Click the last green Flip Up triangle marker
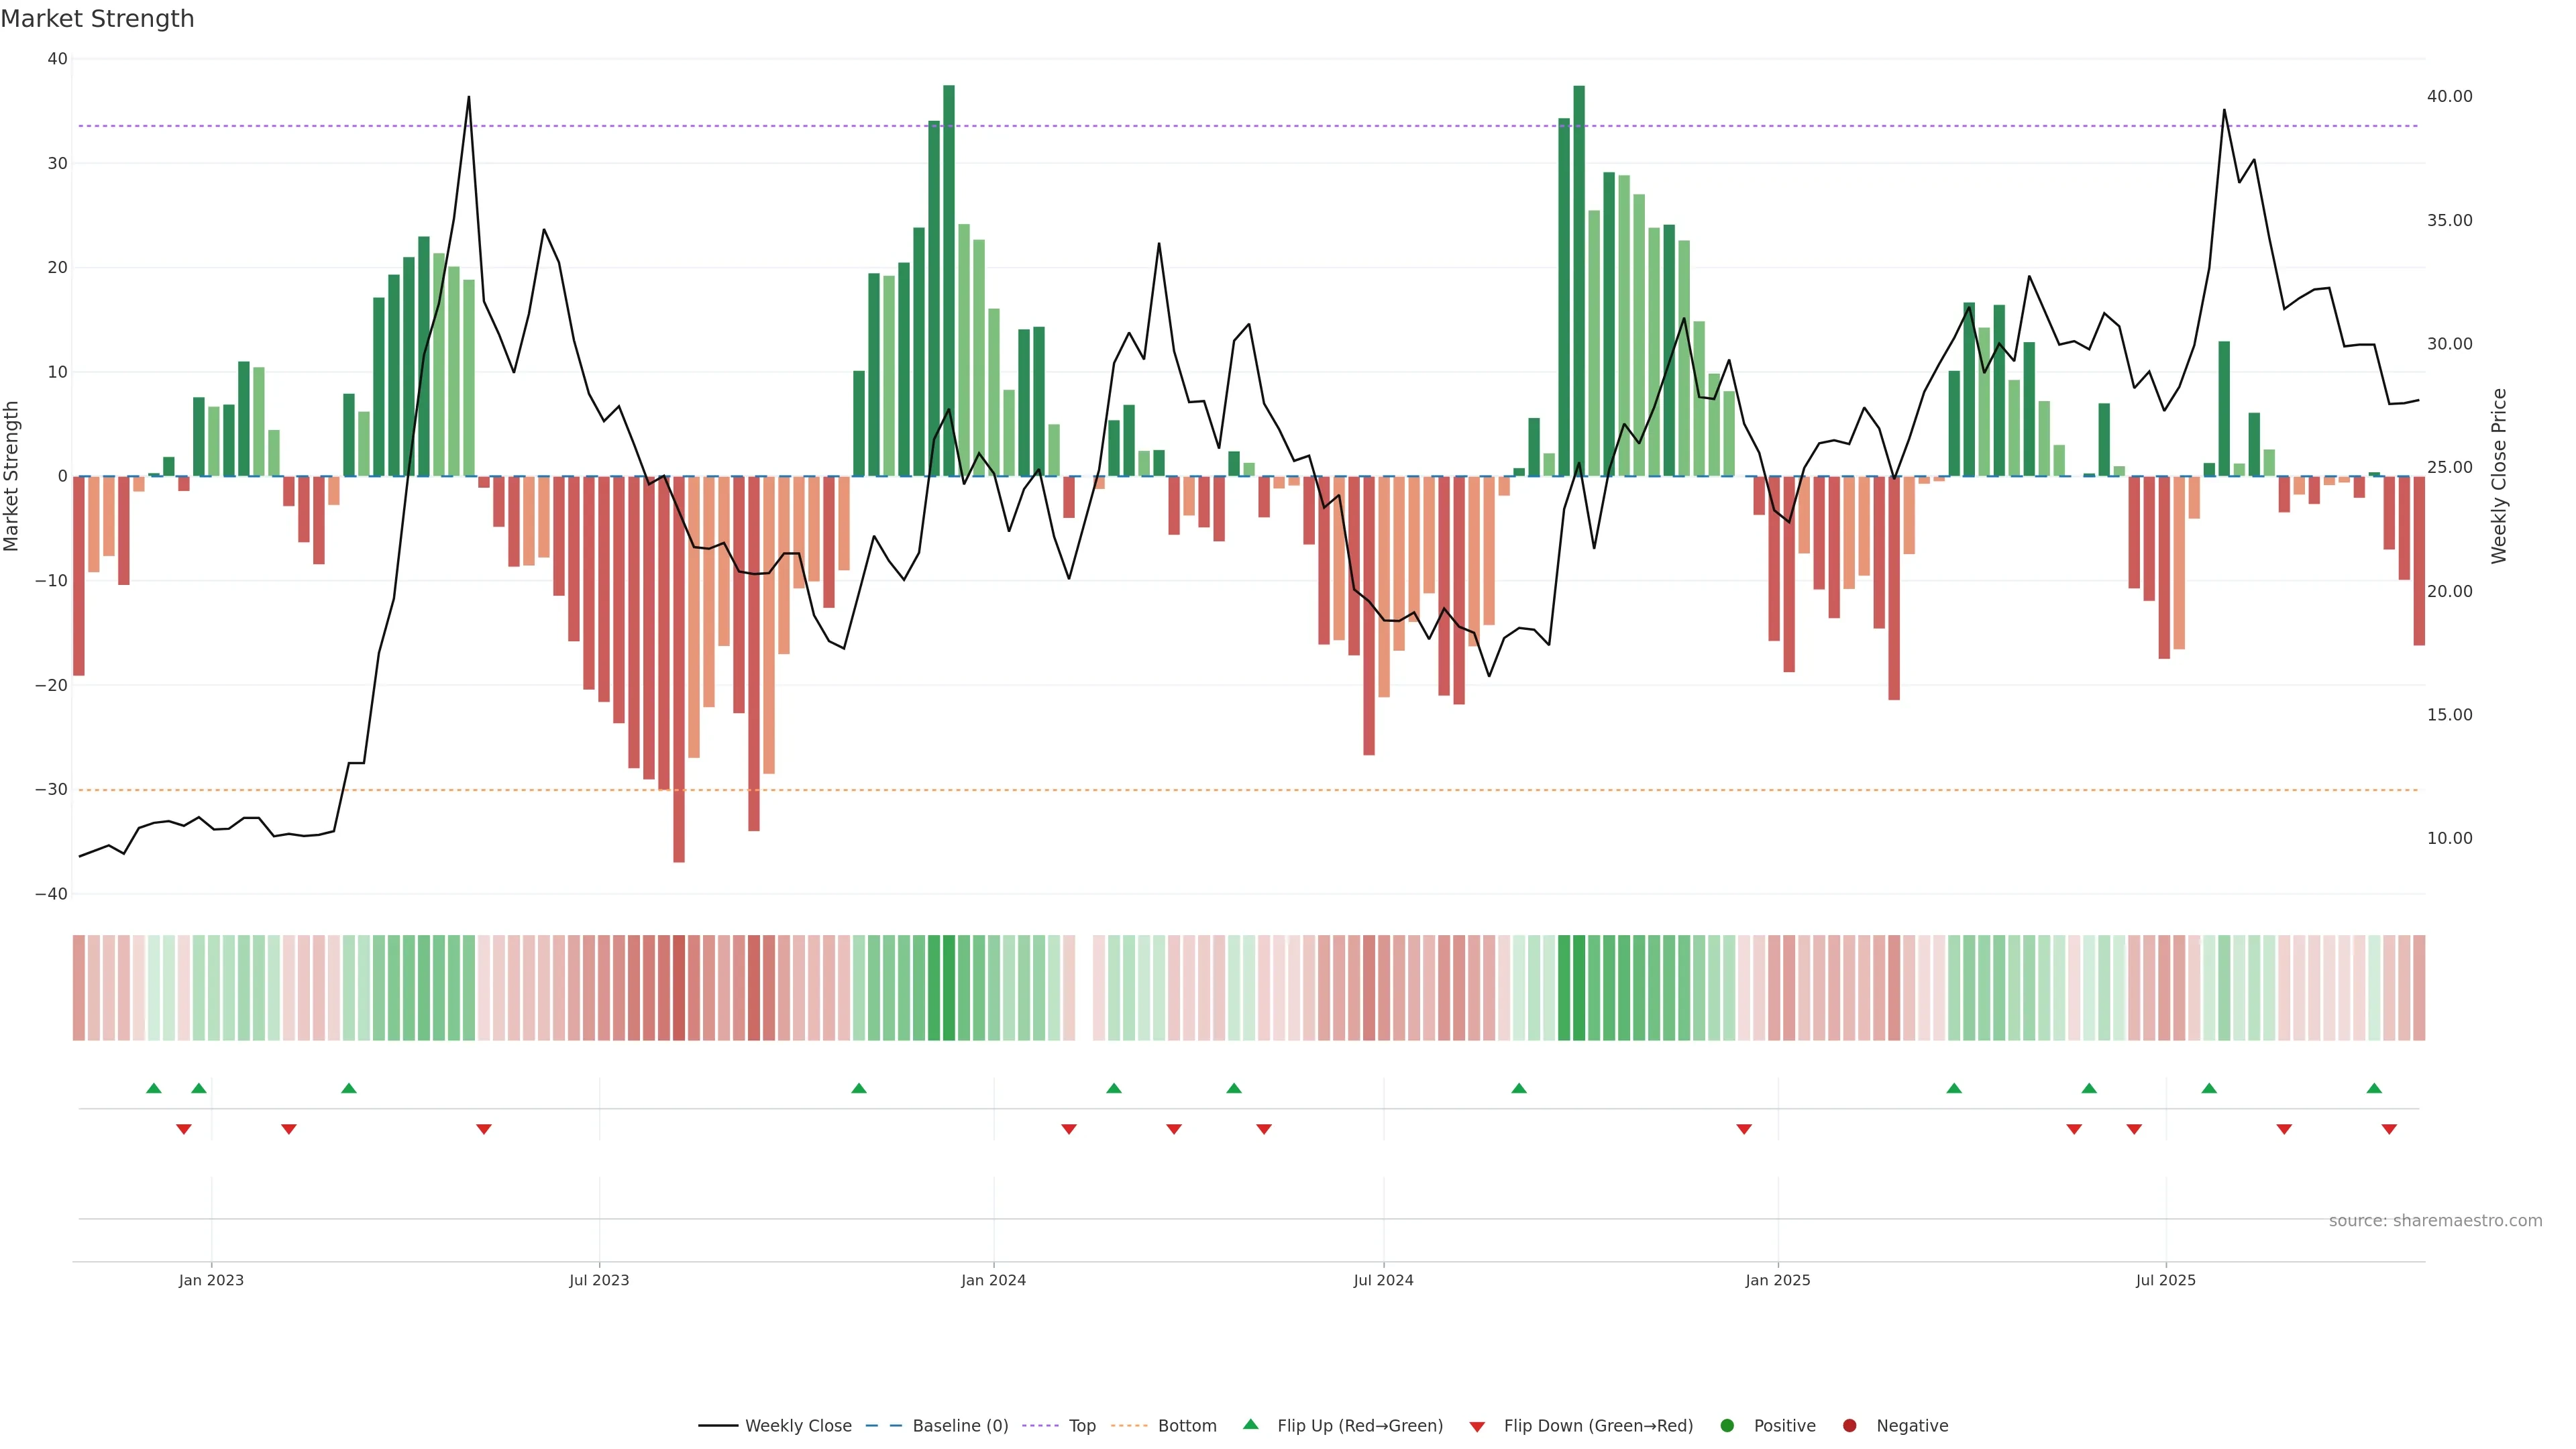The width and height of the screenshot is (2576, 1449). (2374, 1088)
